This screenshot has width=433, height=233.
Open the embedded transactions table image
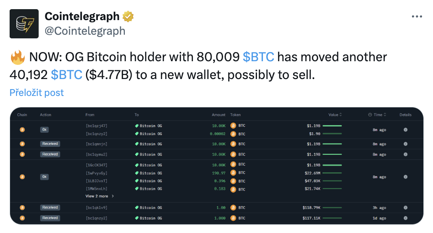(x=217, y=166)
